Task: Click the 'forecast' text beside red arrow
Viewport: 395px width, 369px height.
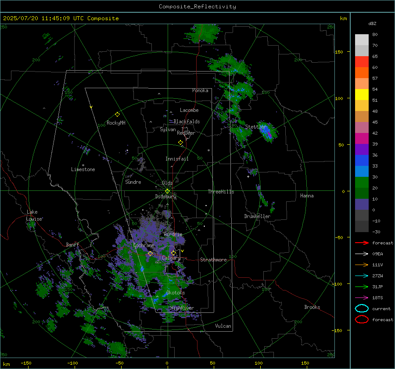Action: [383, 243]
